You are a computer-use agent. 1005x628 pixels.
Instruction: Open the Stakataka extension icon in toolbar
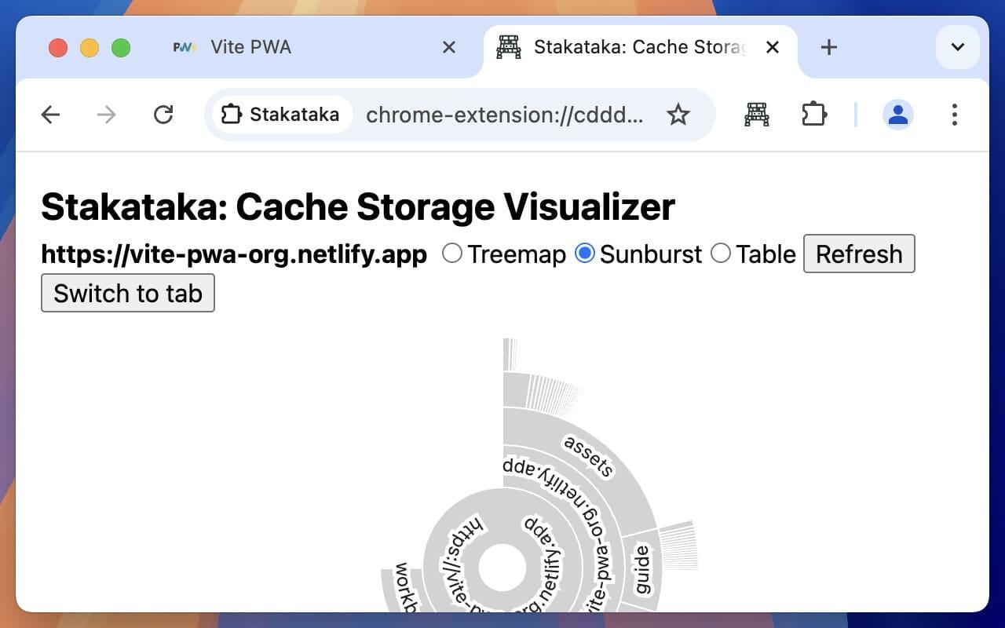[x=756, y=115]
